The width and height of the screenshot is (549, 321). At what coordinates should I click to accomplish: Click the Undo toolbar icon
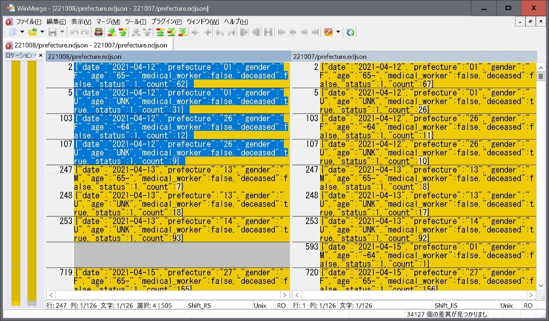pyautogui.click(x=74, y=32)
